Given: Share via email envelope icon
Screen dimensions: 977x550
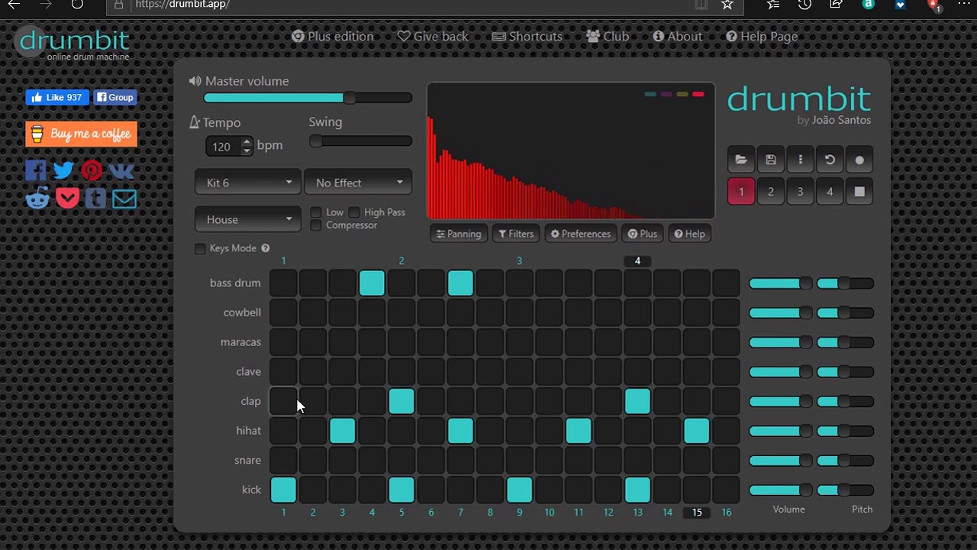Looking at the screenshot, I should click(124, 199).
